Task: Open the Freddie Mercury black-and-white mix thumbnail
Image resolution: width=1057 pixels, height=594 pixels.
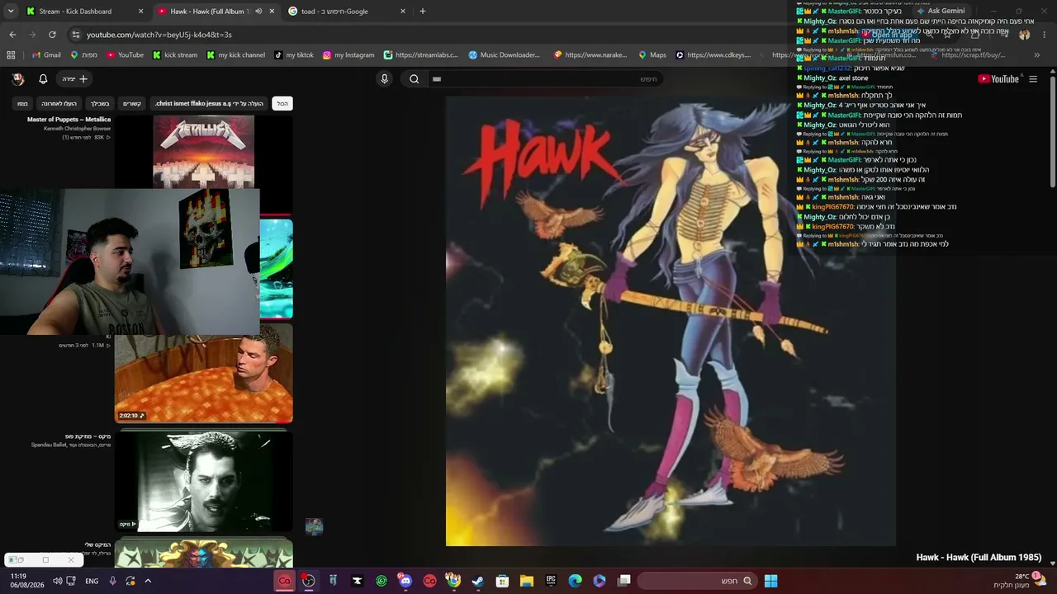Action: click(203, 482)
